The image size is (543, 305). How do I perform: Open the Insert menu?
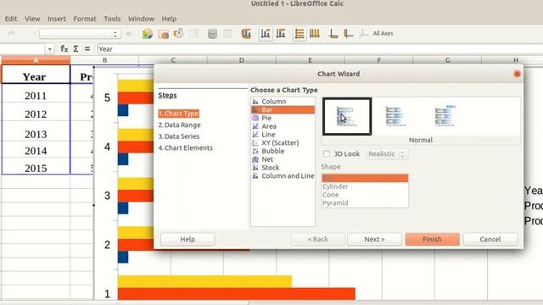pos(57,19)
